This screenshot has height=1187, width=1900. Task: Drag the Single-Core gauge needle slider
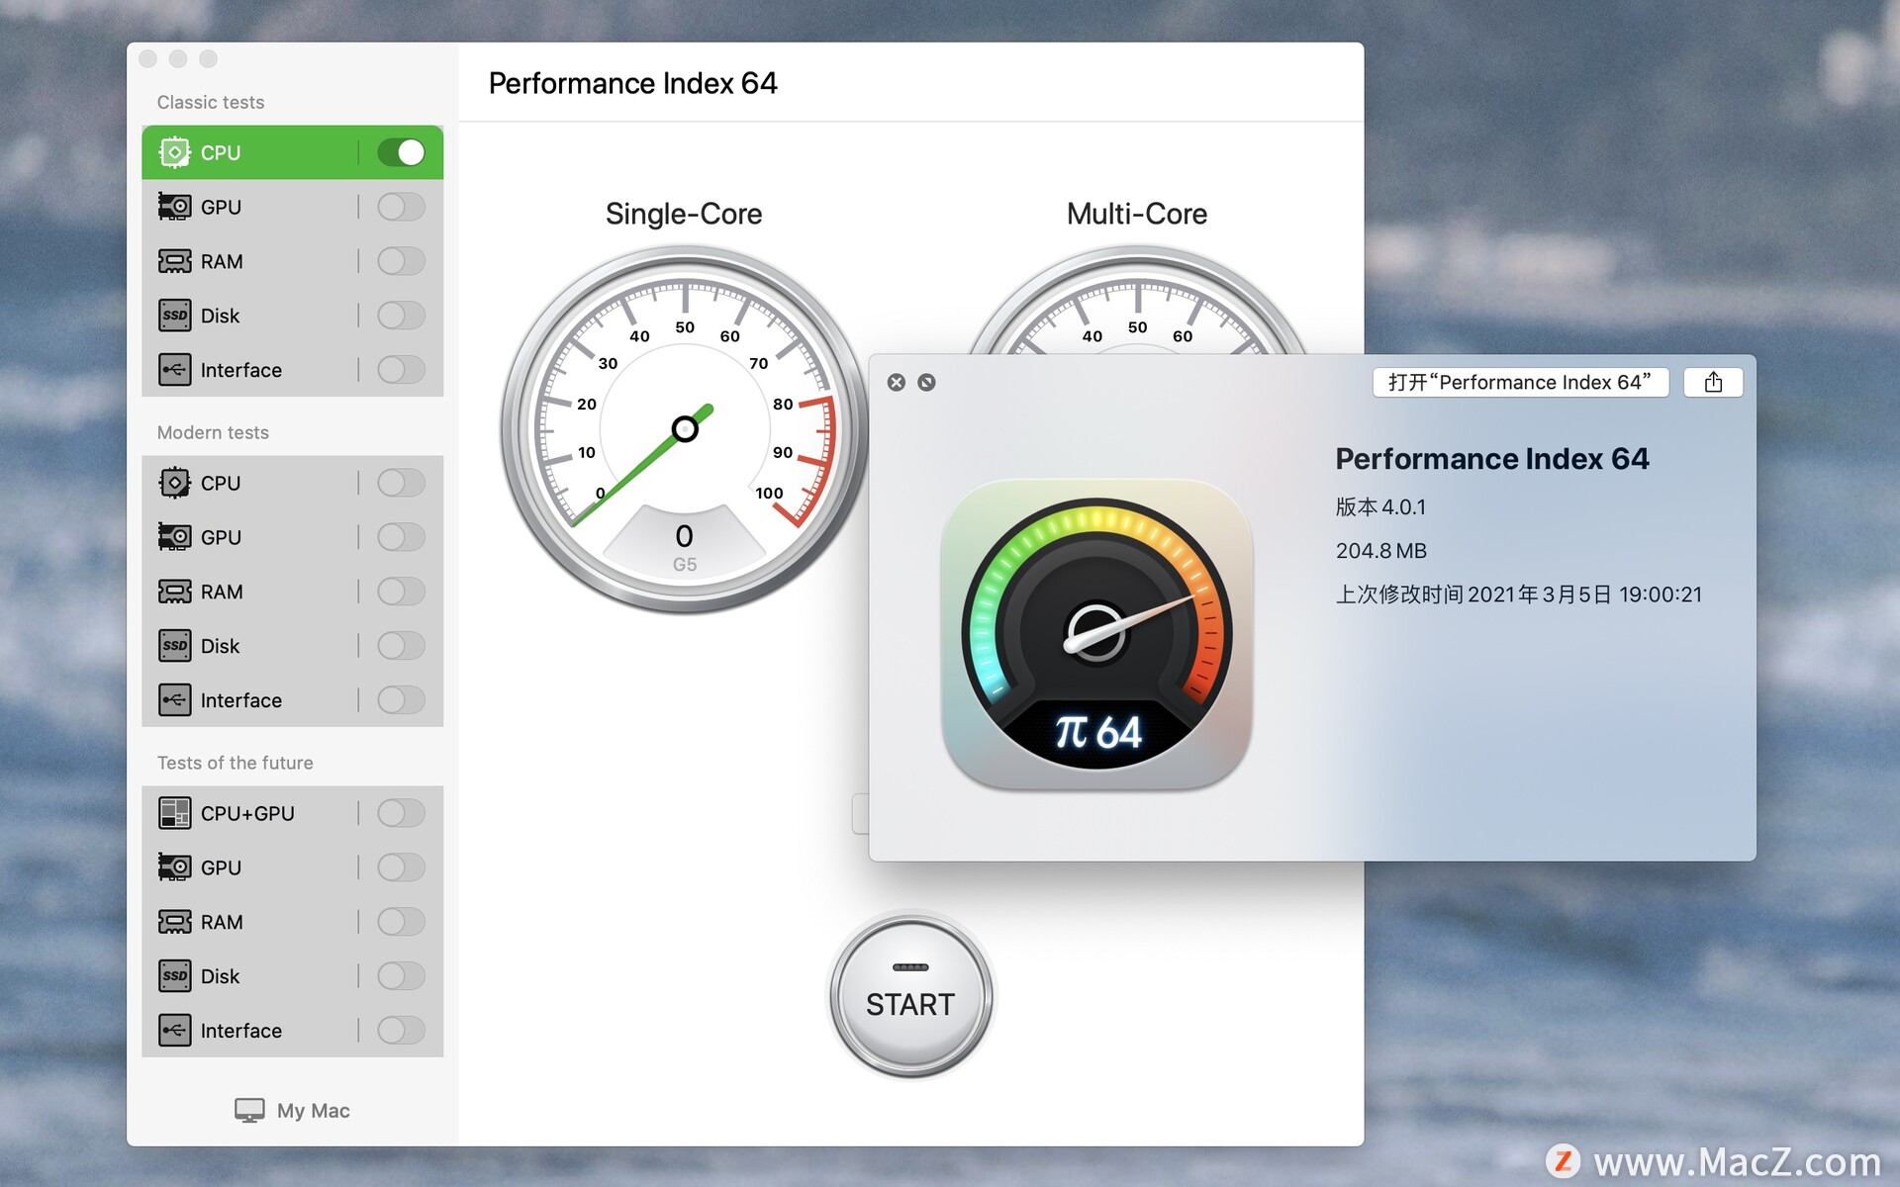coord(684,421)
